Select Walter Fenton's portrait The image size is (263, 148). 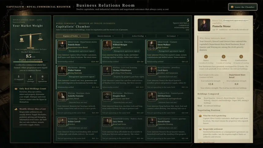click(x=62, y=71)
